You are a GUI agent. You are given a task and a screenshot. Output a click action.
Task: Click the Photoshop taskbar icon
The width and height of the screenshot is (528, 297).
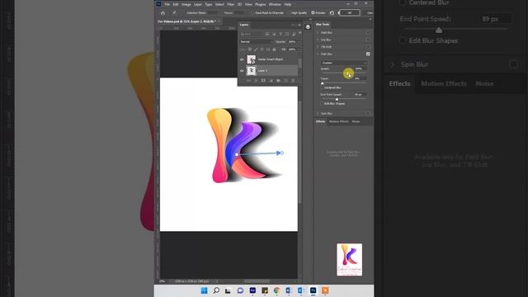pyautogui.click(x=313, y=290)
